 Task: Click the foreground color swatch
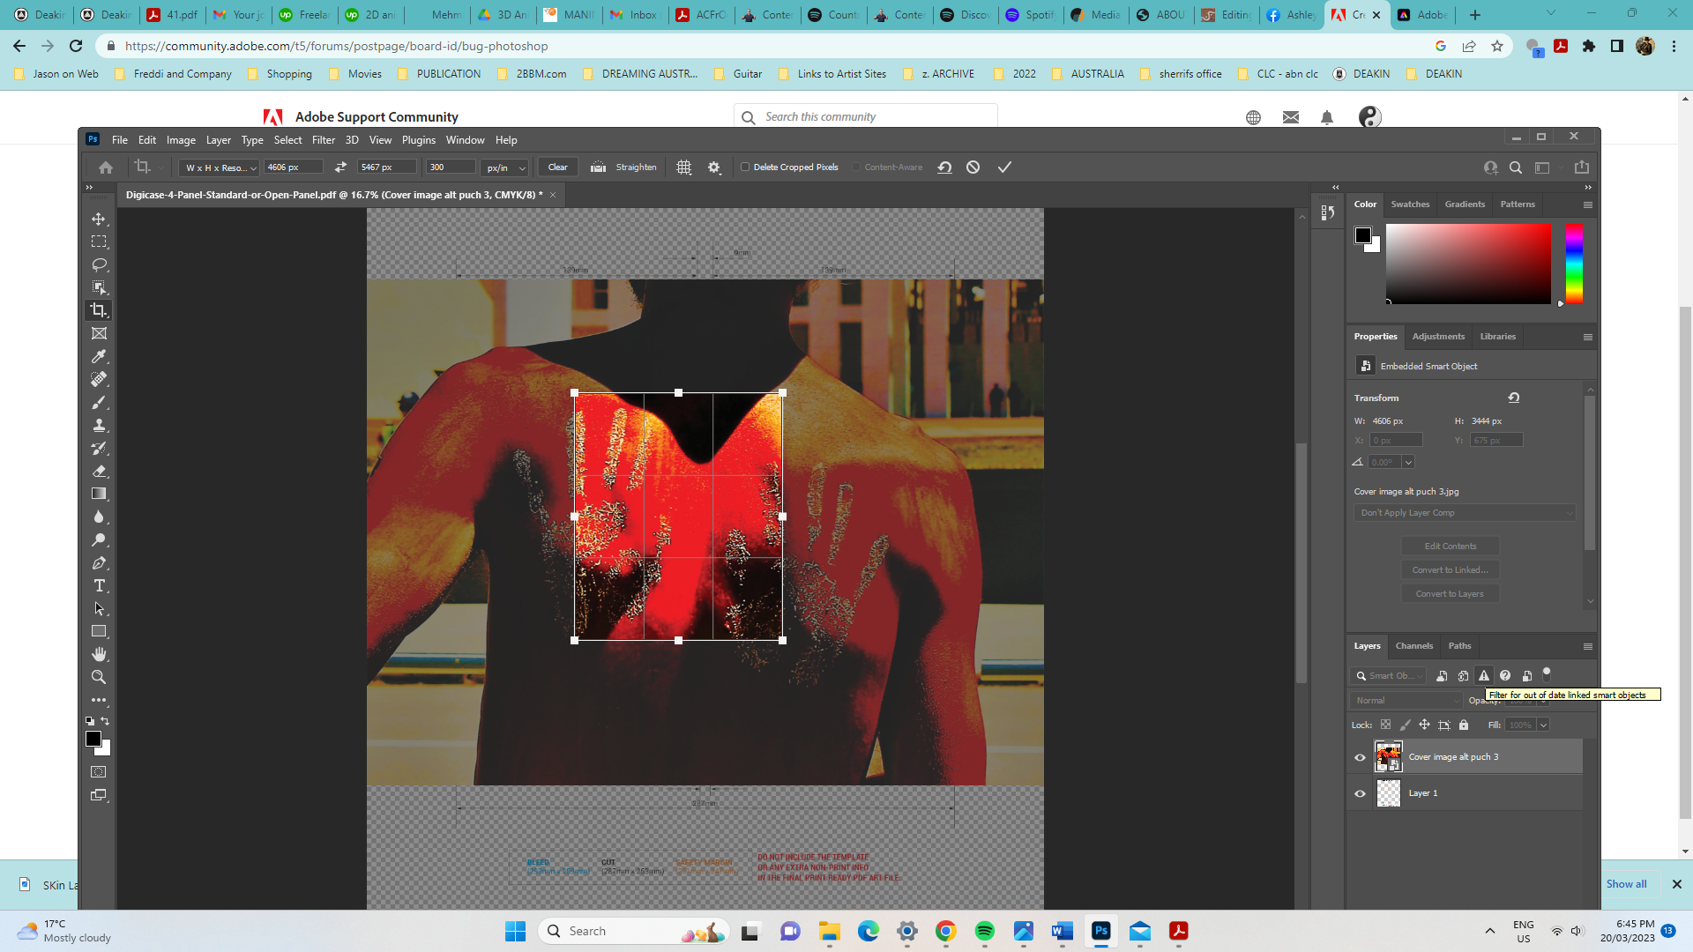click(94, 739)
